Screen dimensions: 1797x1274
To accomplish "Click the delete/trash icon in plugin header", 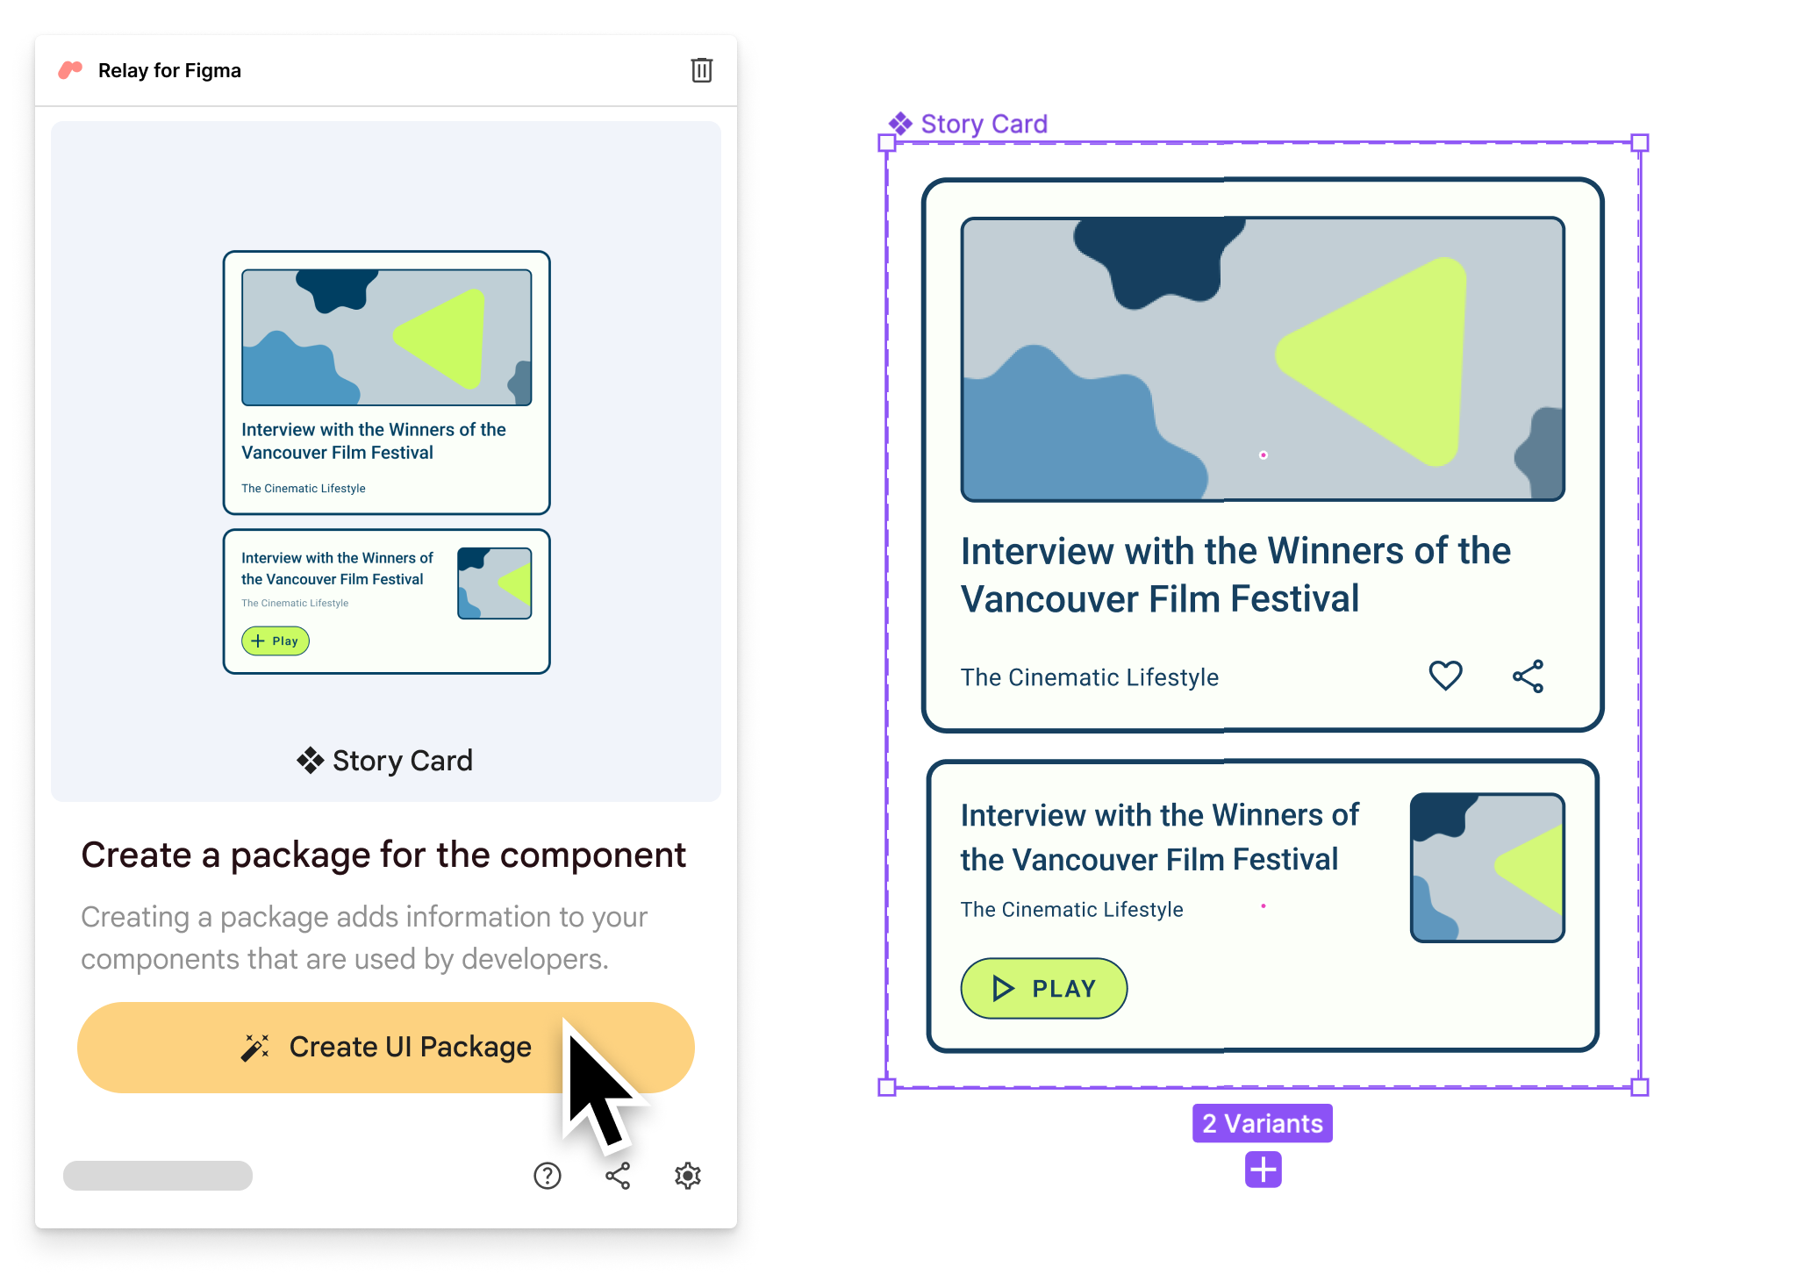I will pyautogui.click(x=702, y=70).
